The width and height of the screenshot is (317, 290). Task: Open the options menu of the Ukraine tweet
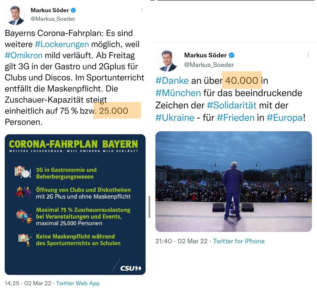click(x=308, y=55)
